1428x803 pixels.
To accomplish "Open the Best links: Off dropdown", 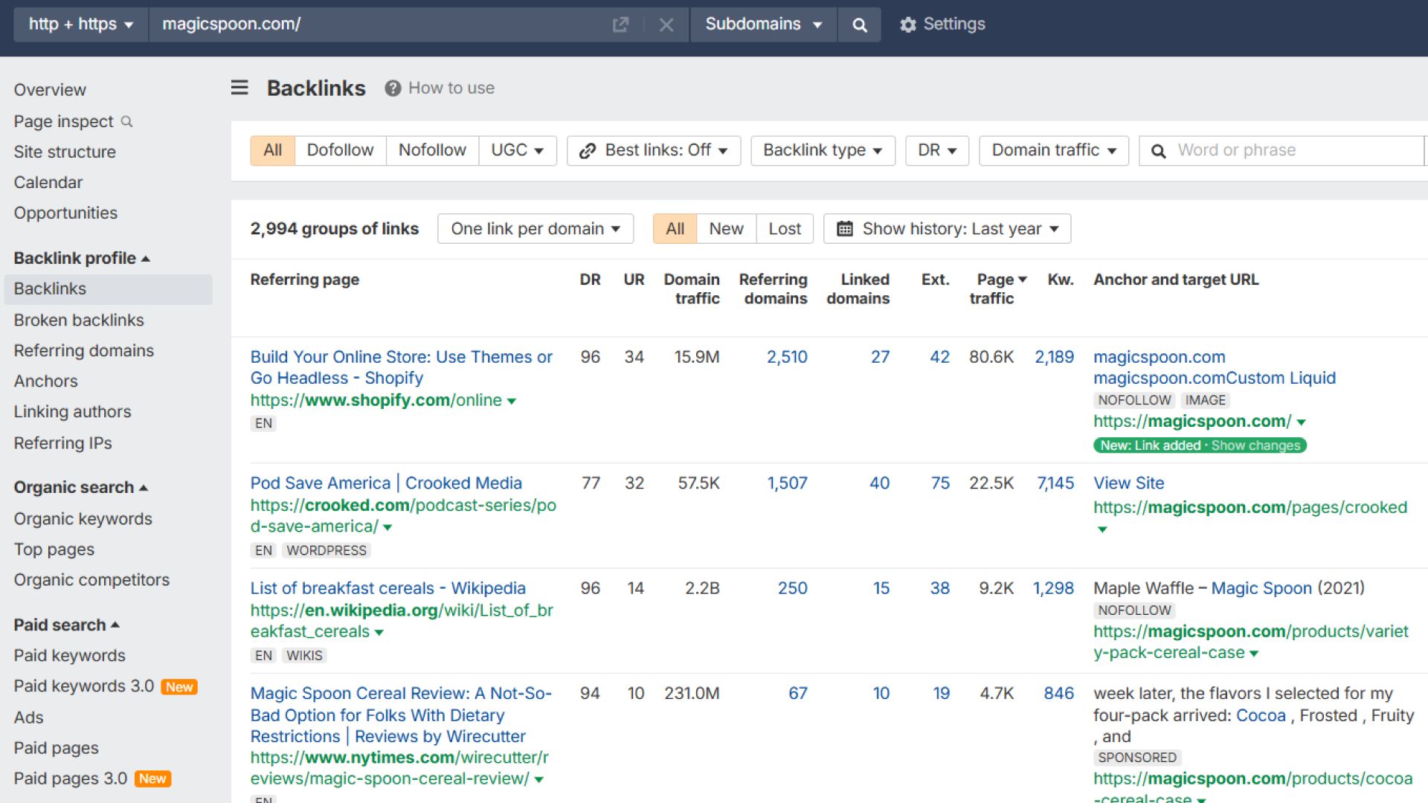I will coord(654,150).
